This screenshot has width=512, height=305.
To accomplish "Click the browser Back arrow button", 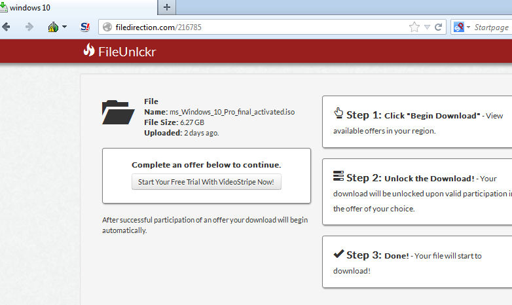I will pyautogui.click(x=5, y=27).
